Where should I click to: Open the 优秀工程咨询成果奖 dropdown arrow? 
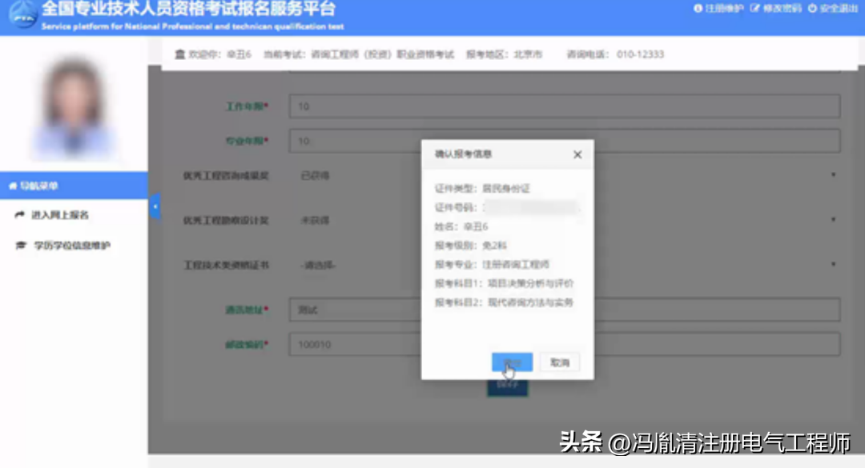(833, 174)
